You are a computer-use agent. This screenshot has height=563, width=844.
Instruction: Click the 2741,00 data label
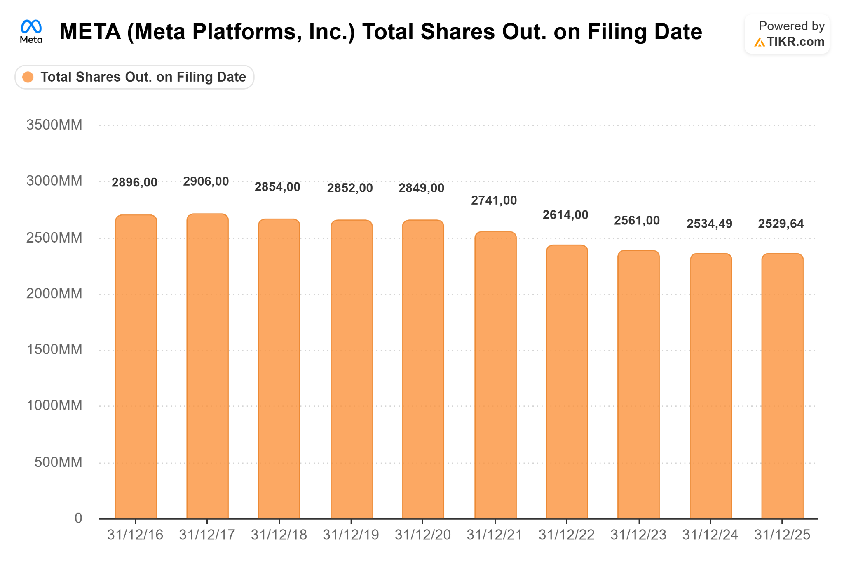coord(494,200)
